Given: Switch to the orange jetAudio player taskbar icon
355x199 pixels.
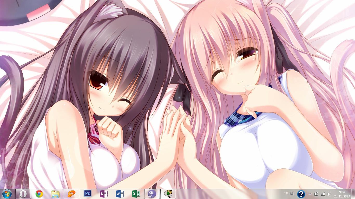Looking at the screenshot, I should 71,194.
